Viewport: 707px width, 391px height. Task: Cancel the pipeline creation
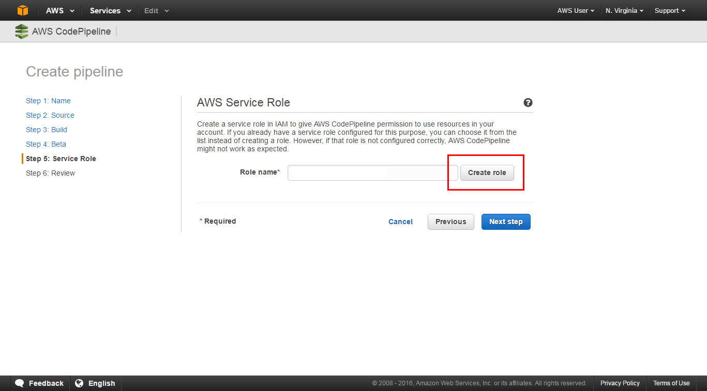(x=400, y=222)
